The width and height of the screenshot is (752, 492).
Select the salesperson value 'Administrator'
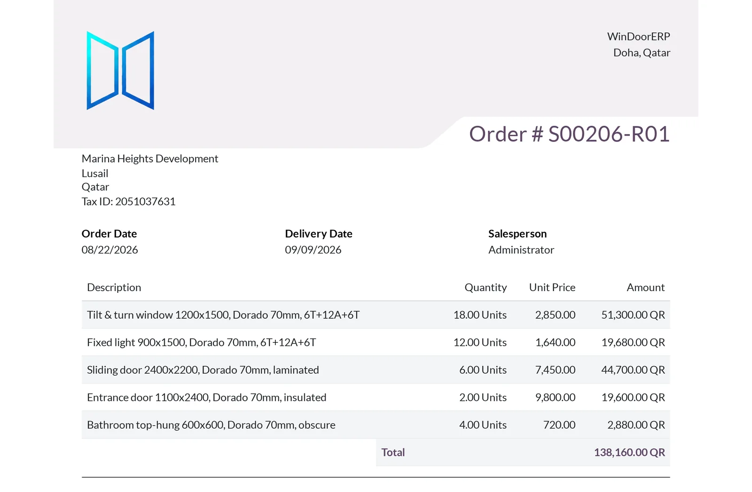(x=521, y=250)
